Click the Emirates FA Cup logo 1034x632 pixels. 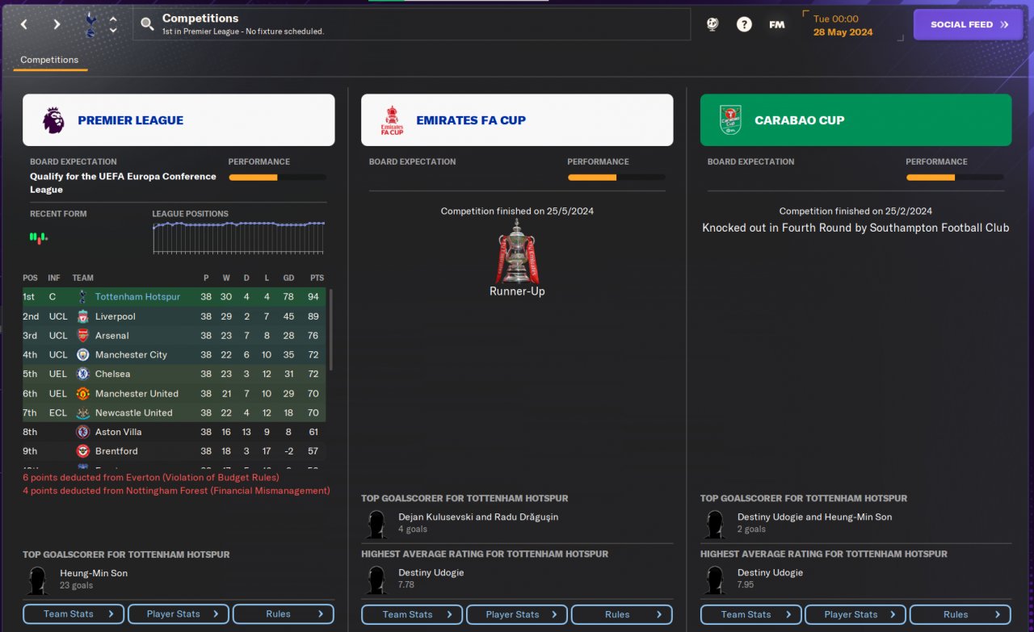[x=392, y=120]
